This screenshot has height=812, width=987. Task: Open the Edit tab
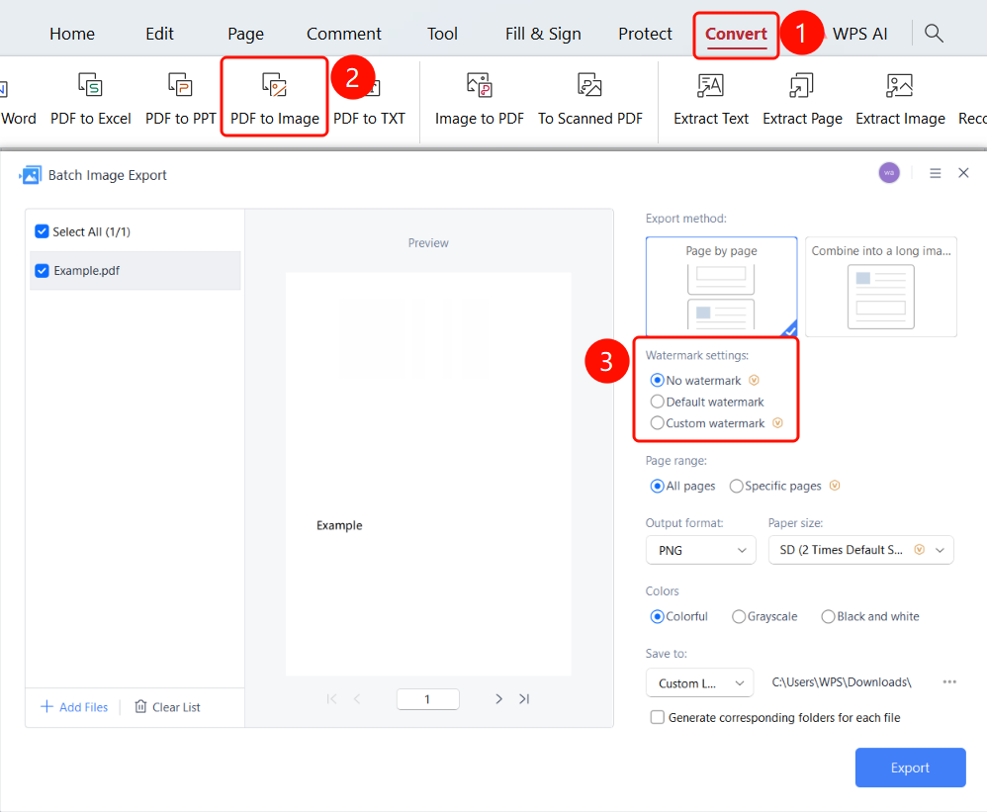click(x=159, y=34)
